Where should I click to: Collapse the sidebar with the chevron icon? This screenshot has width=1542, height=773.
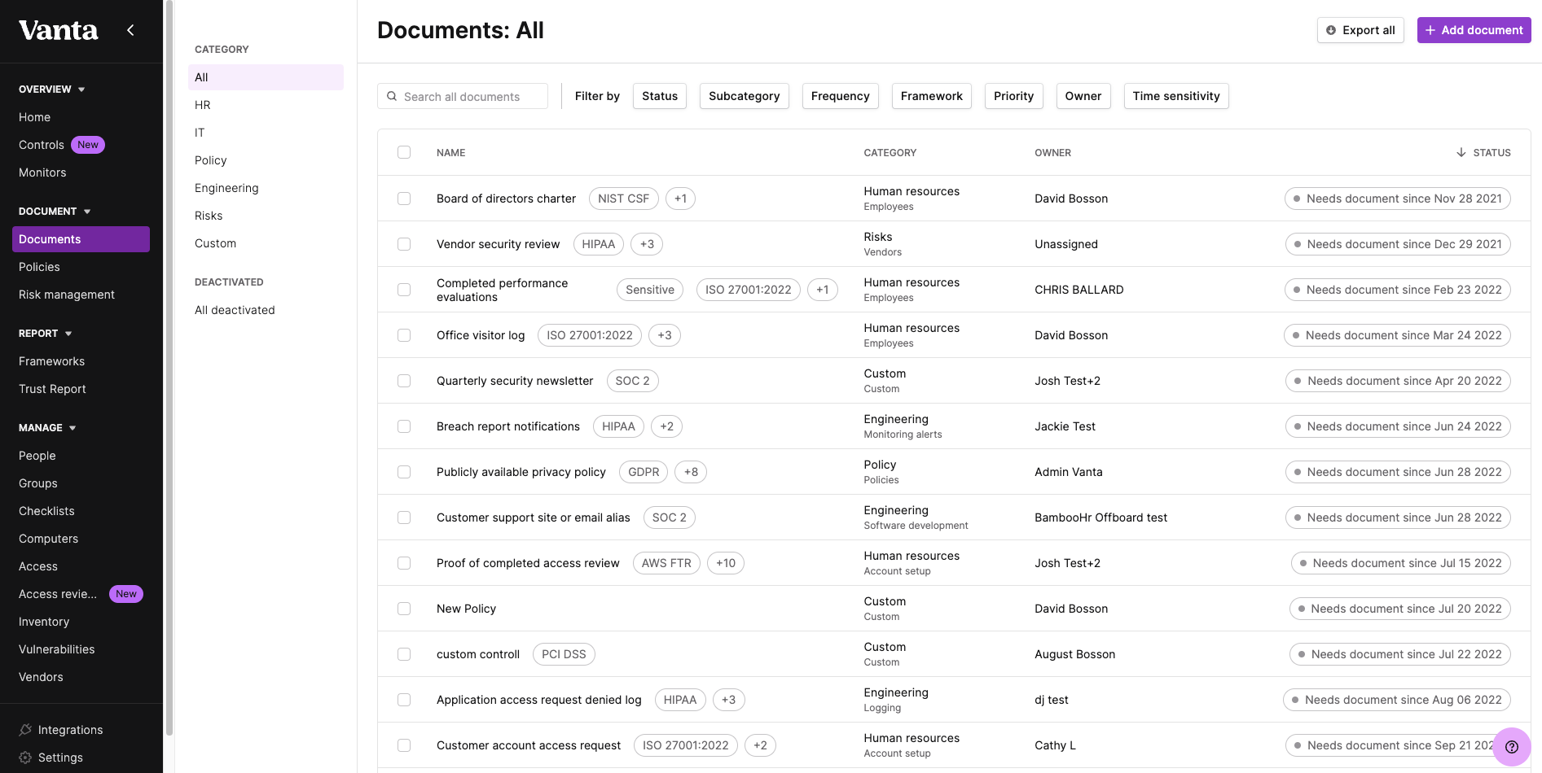[x=130, y=30]
